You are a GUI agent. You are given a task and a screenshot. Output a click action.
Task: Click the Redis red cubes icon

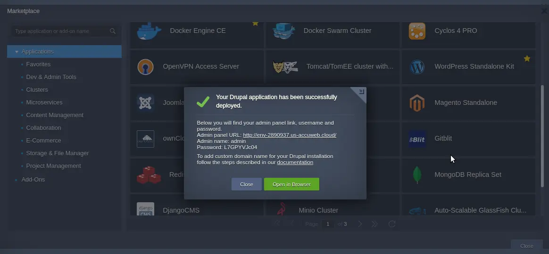point(149,175)
